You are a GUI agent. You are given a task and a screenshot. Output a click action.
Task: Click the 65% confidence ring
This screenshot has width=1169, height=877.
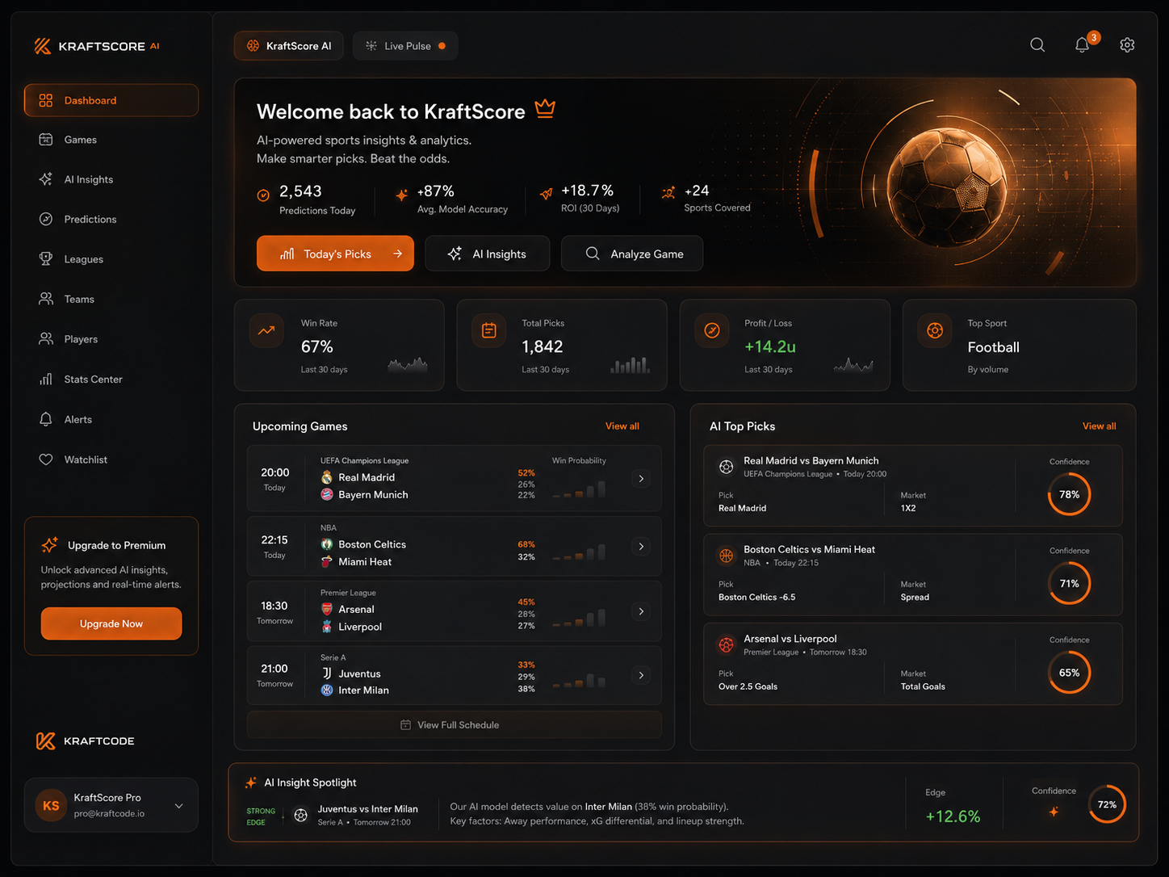1069,673
